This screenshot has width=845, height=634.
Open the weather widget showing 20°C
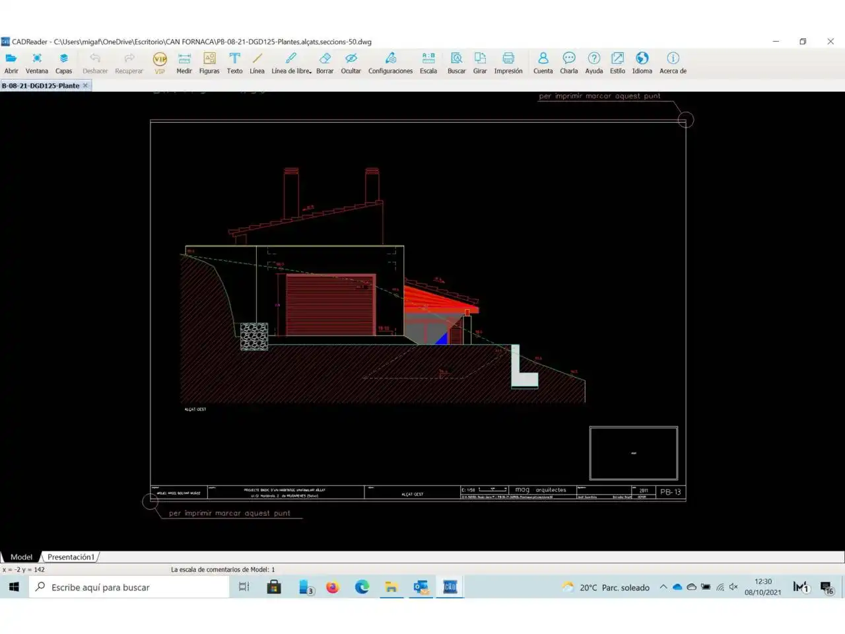pyautogui.click(x=605, y=587)
